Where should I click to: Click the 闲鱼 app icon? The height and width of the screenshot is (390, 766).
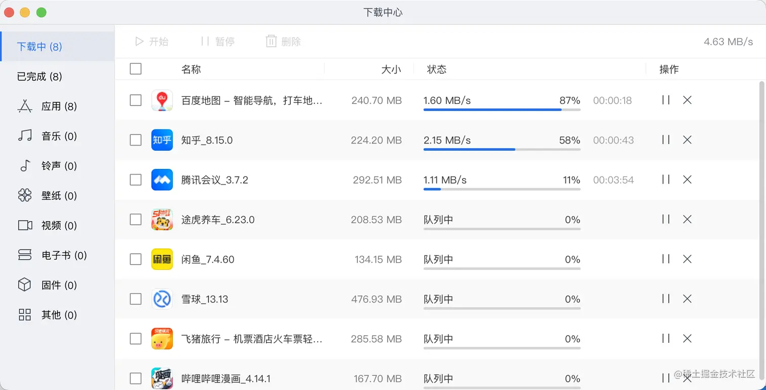click(162, 259)
